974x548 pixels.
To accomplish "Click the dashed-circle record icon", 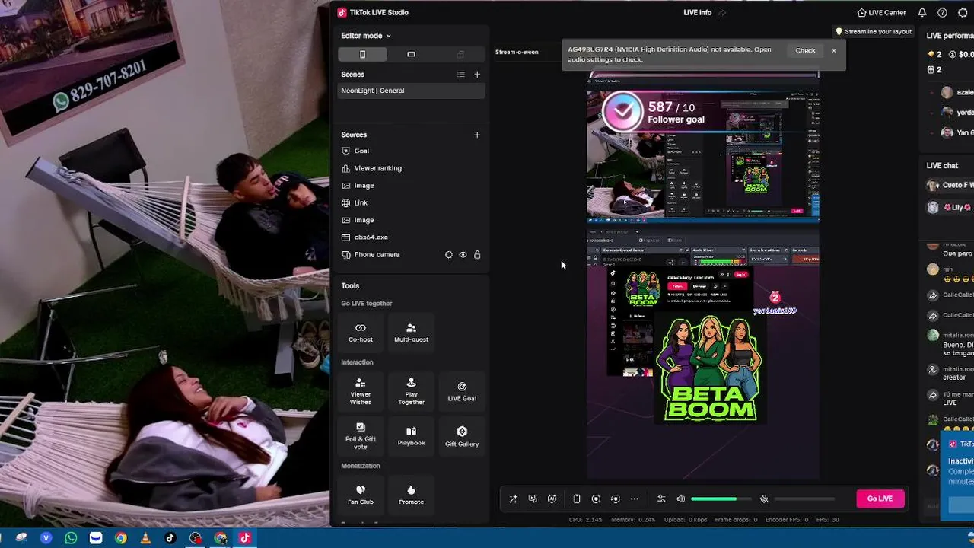I will click(615, 499).
